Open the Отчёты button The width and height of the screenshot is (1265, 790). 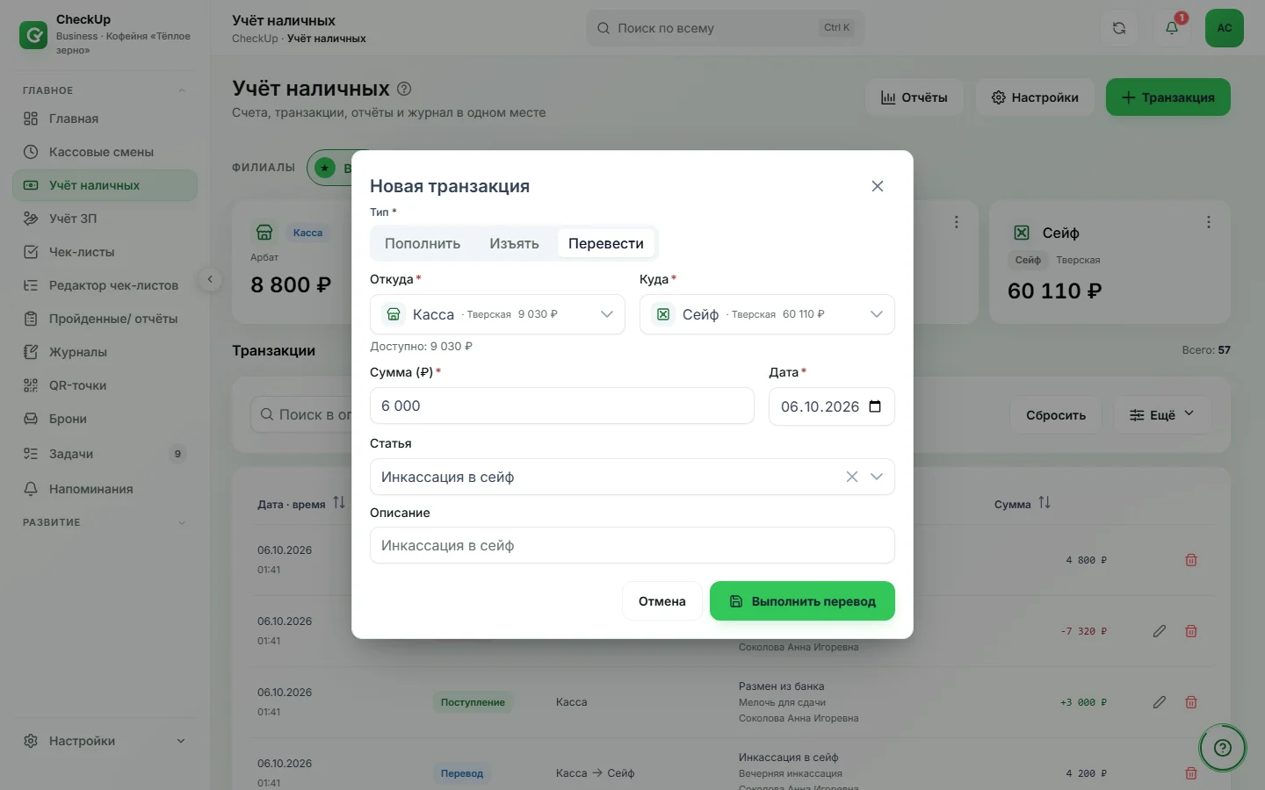[914, 97]
